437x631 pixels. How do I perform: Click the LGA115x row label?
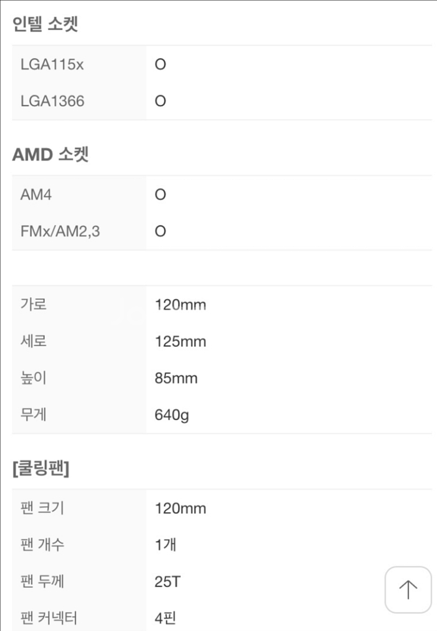point(52,64)
